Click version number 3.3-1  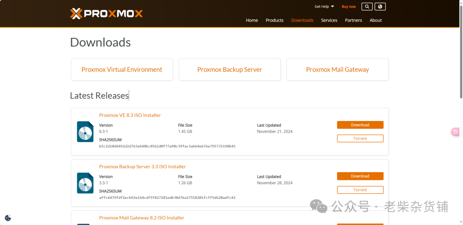click(103, 183)
